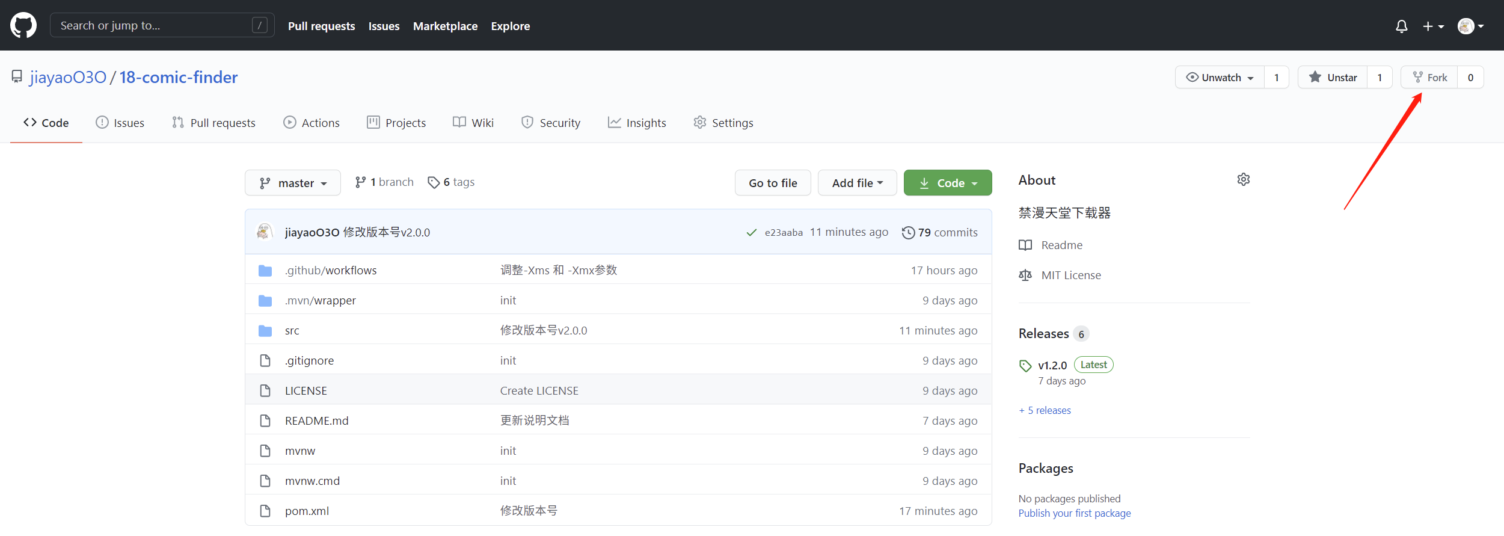
Task: Select the Code tab
Action: [x=46, y=123]
